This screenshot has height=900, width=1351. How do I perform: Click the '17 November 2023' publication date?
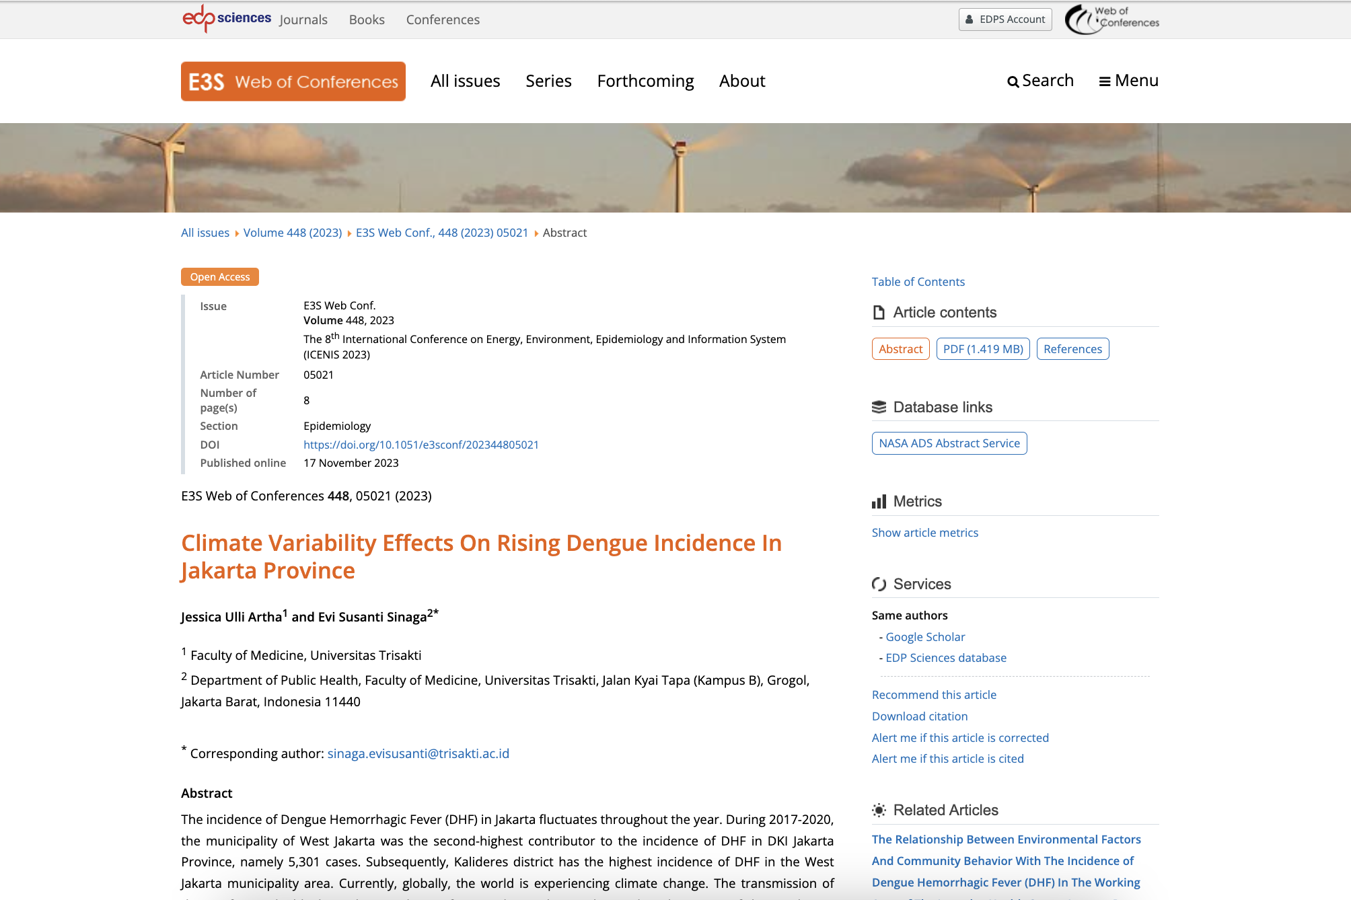point(351,463)
